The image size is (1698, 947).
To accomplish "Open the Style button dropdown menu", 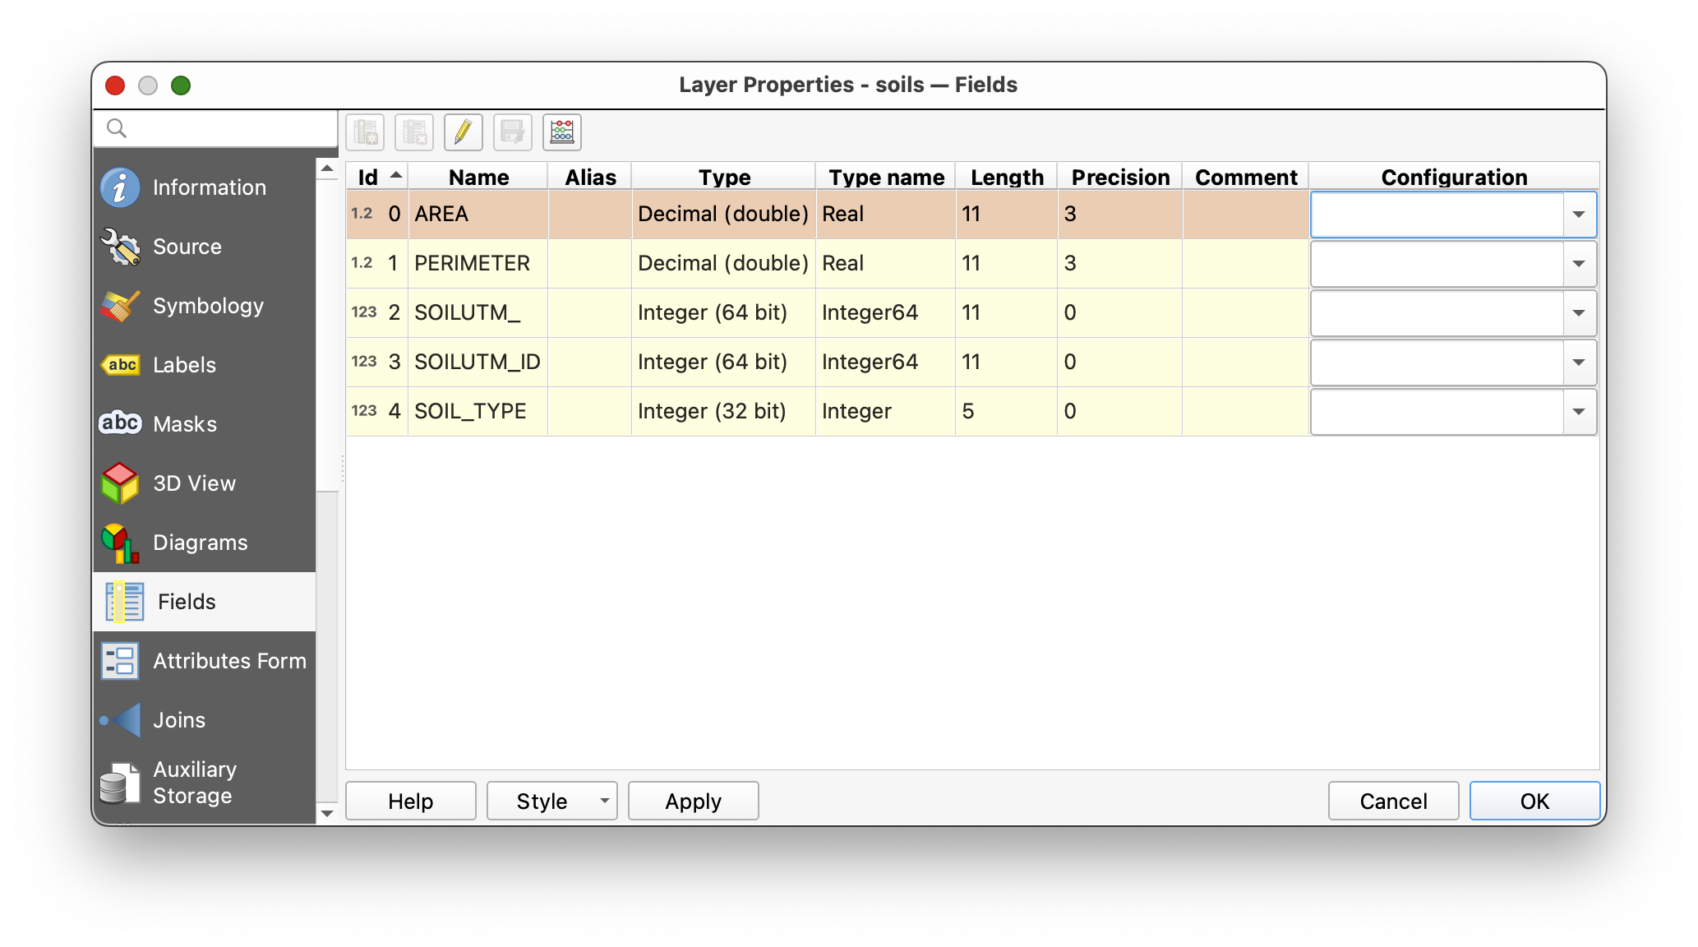I will [x=604, y=801].
